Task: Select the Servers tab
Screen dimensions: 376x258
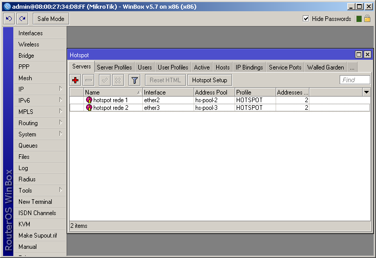Action: pos(81,66)
